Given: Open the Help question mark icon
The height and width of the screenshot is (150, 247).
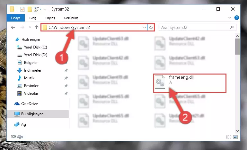Looking at the screenshot, I should [236, 18].
